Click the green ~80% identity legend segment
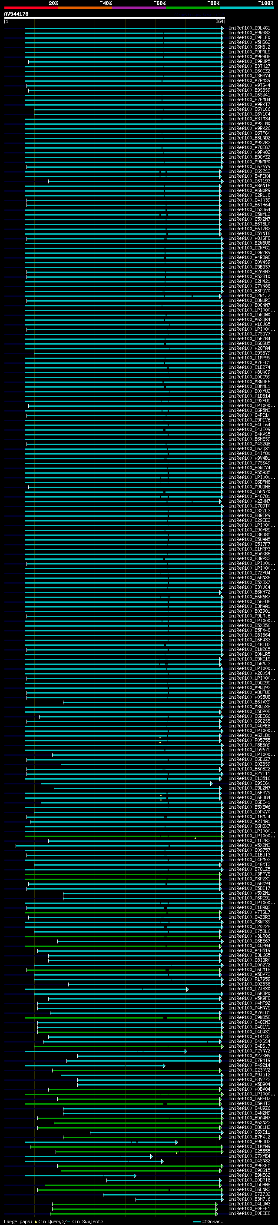The width and height of the screenshot is (278, 1225). [193, 8]
